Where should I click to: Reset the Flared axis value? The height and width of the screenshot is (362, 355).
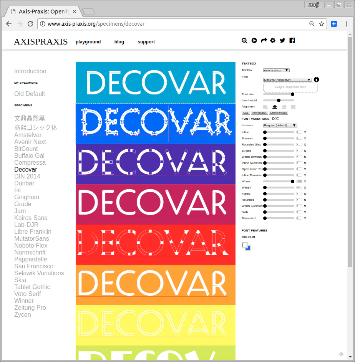pos(305,194)
